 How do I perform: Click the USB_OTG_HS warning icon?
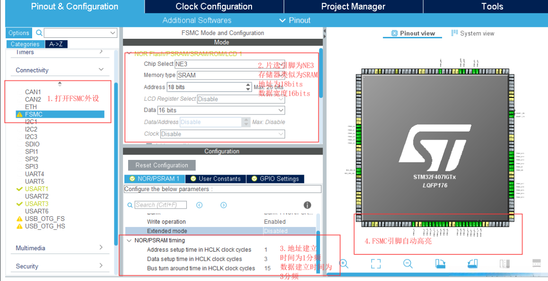19,227
